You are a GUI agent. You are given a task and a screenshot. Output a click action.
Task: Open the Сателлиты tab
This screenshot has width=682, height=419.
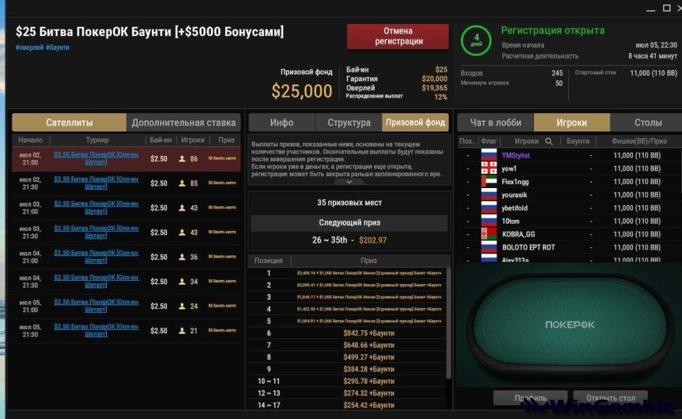[69, 123]
